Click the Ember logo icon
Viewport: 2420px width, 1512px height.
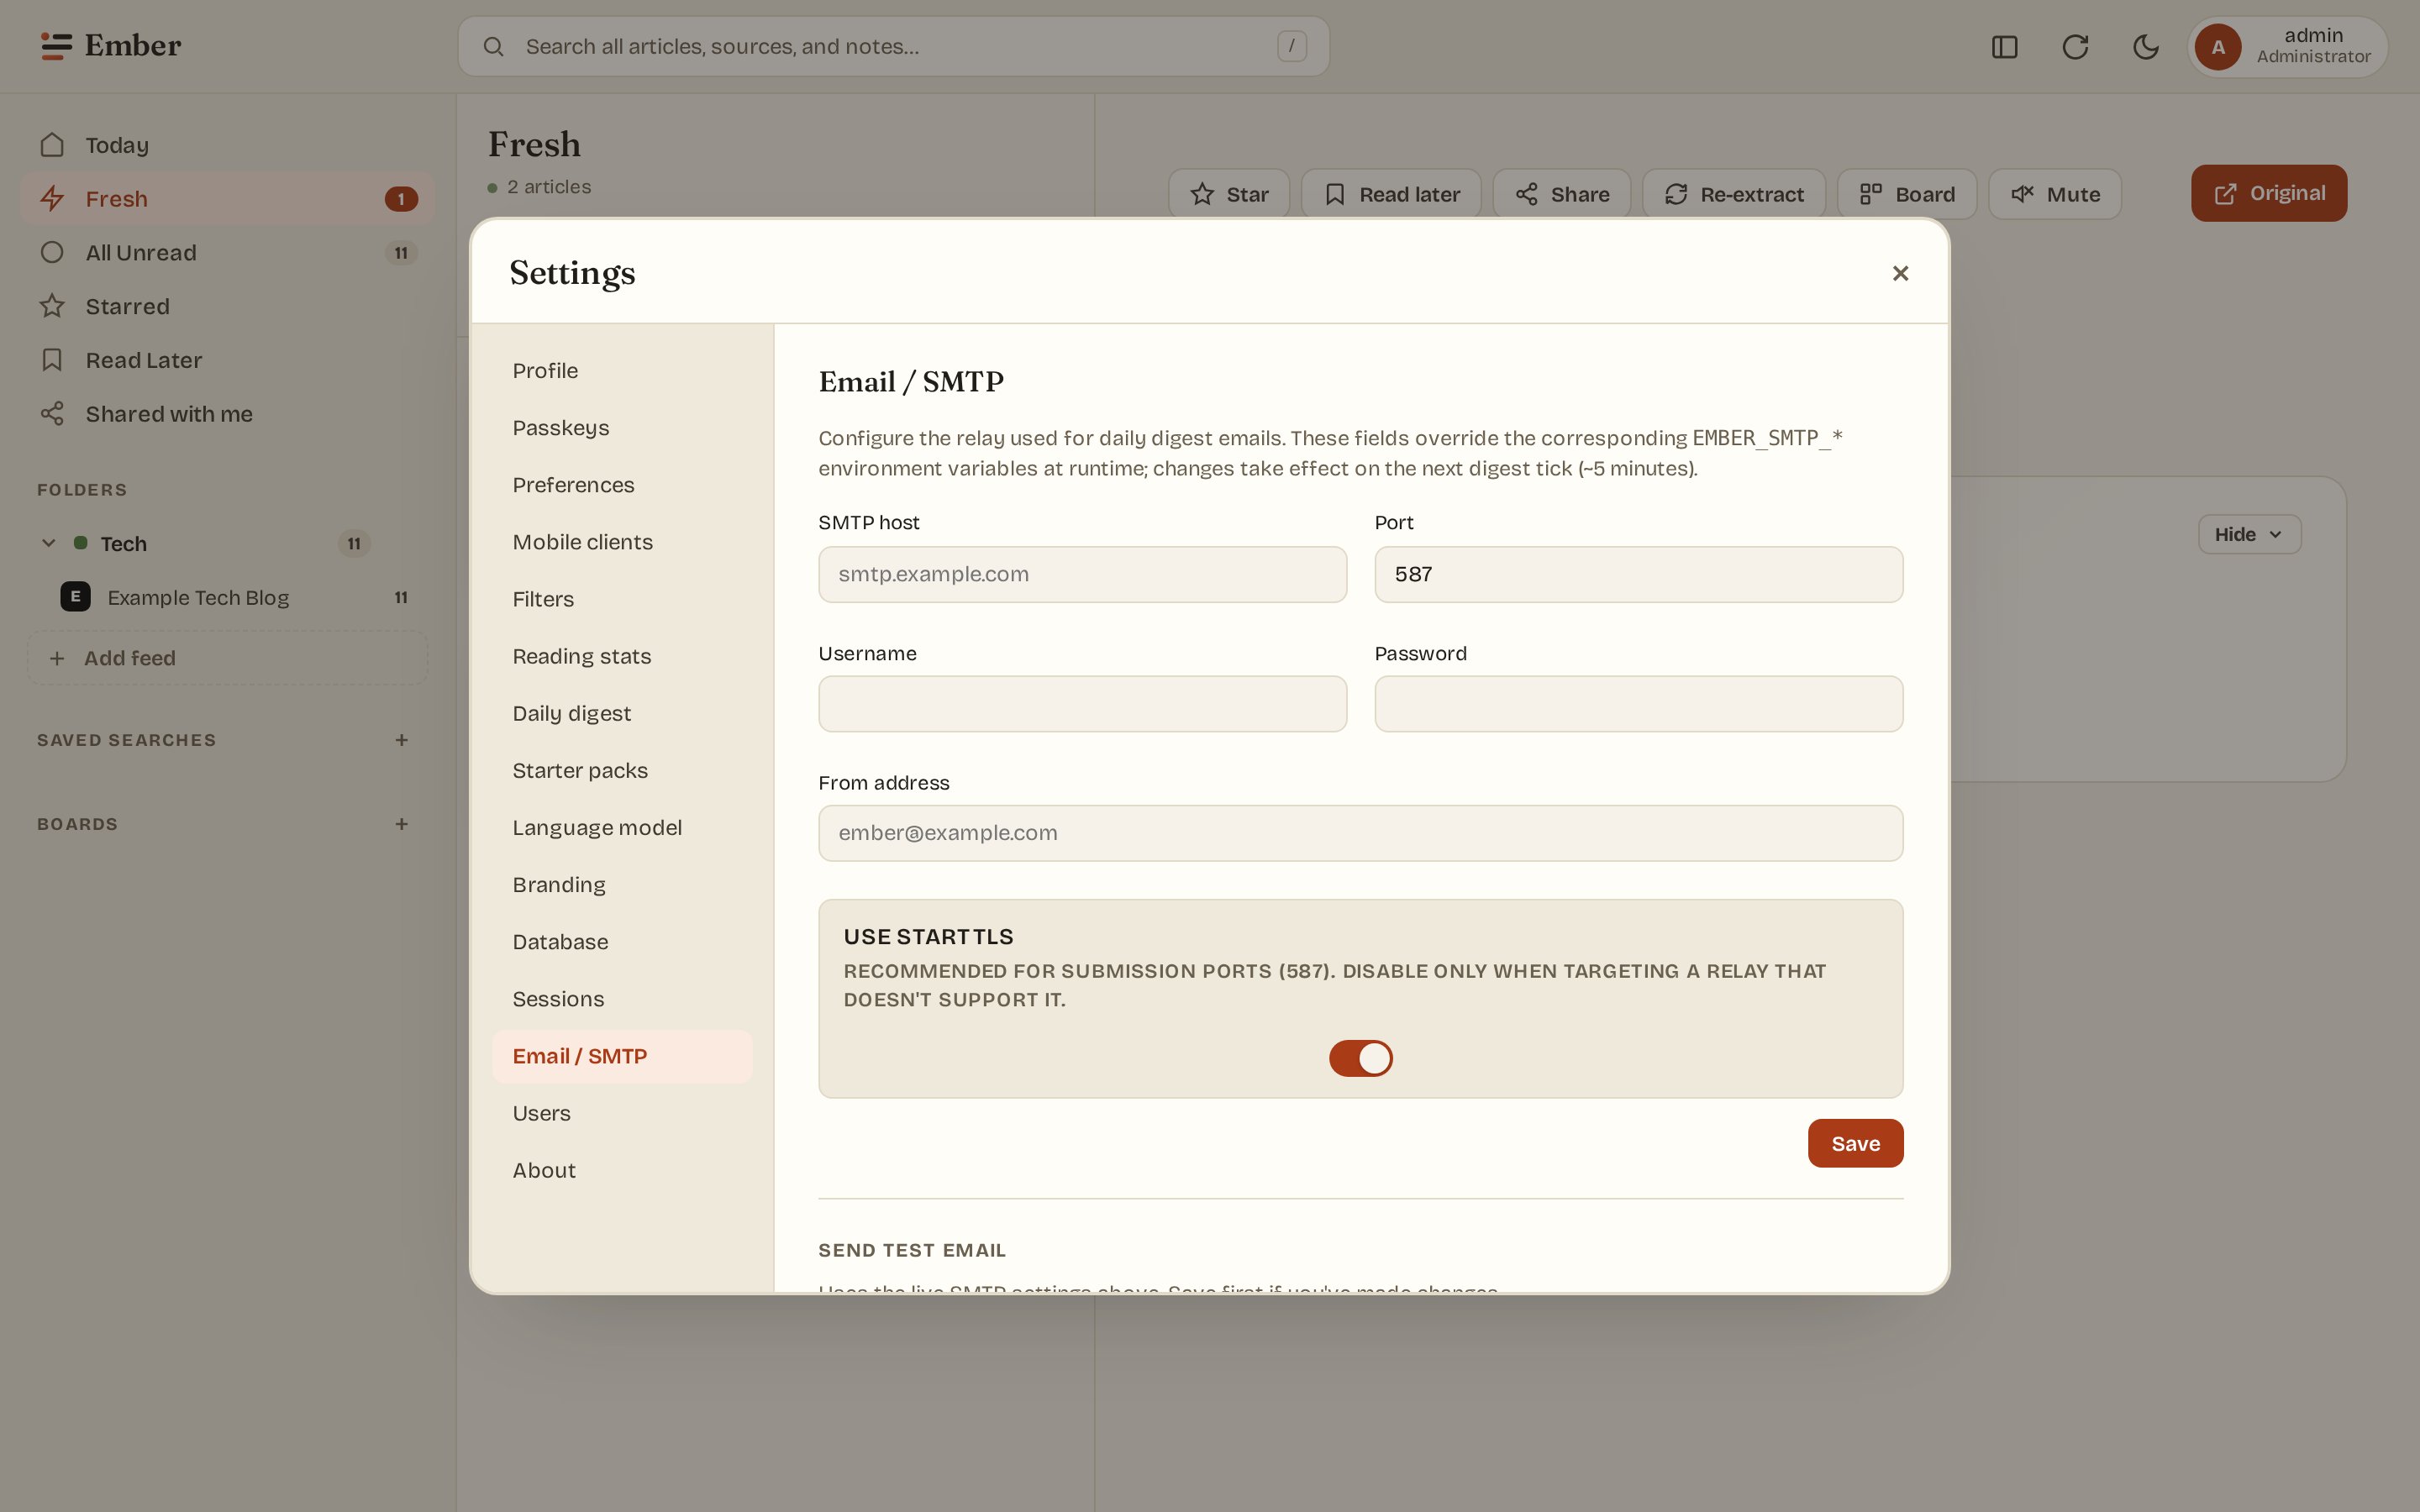56,46
